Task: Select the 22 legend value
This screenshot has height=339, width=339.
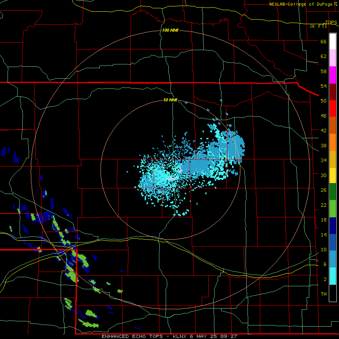Action: point(324,205)
